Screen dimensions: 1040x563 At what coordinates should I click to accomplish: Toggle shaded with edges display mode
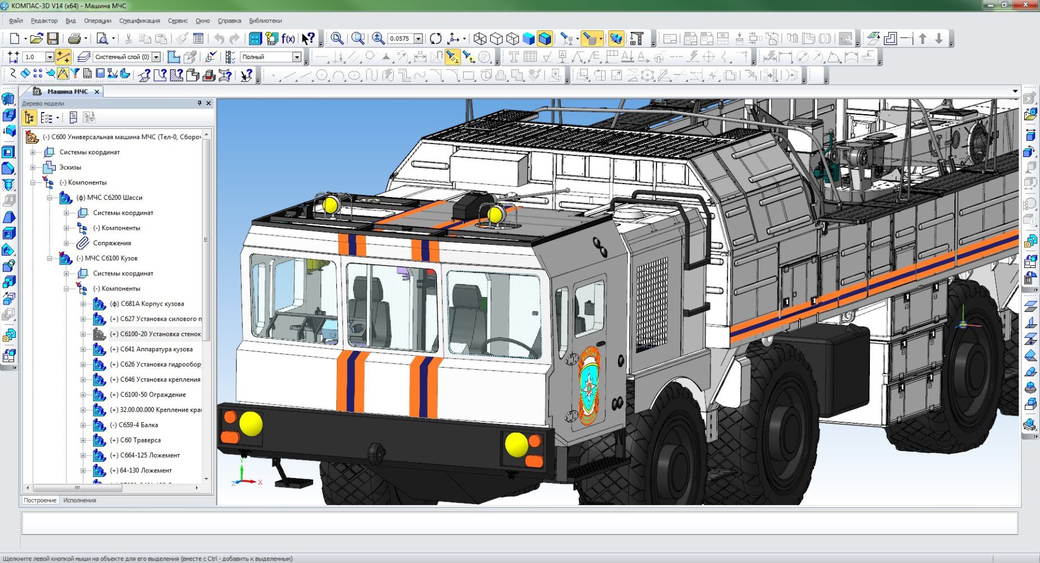point(545,38)
